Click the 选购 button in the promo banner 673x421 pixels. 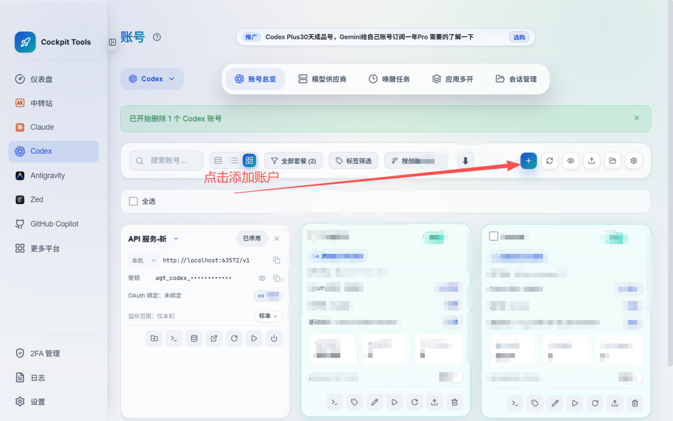(519, 37)
